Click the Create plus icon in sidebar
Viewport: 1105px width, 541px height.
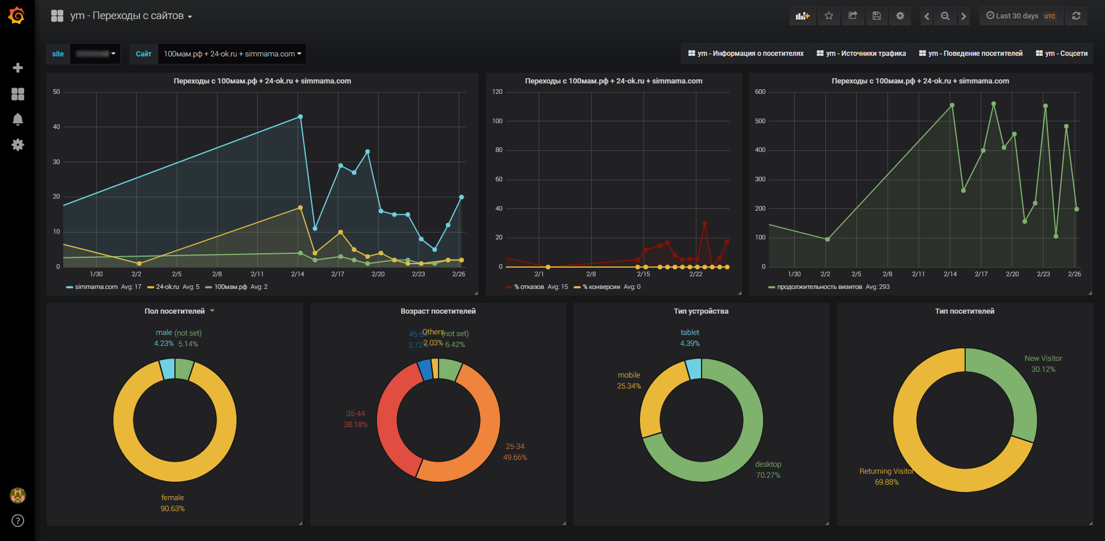click(x=18, y=68)
